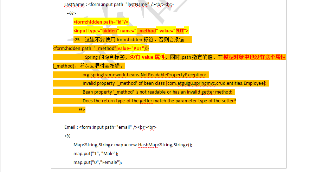Image resolution: width=335 pixels, height=172 pixels.
Task: Click the 'Map<String,String> map = new HashMap' line
Action: pos(133,145)
